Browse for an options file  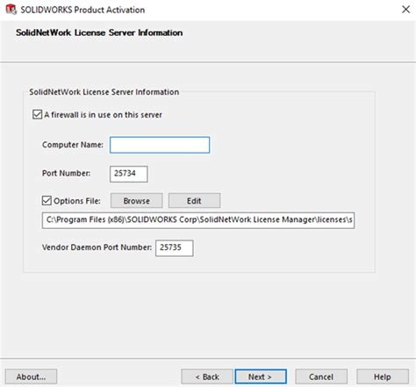(137, 201)
